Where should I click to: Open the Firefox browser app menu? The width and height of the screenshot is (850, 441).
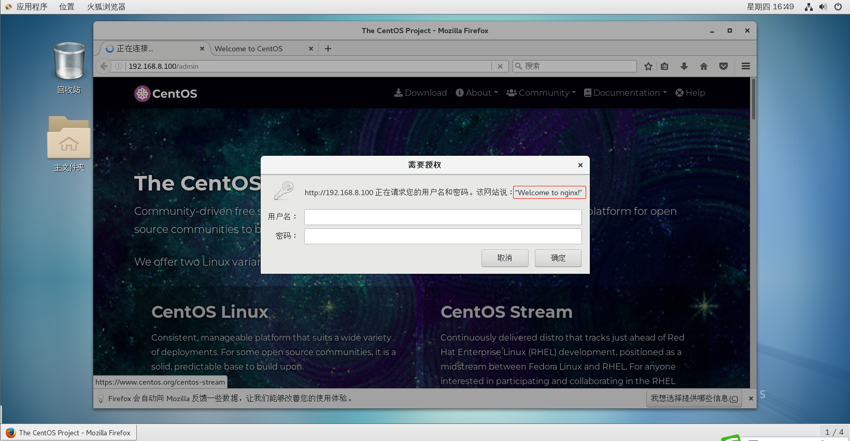106,7
